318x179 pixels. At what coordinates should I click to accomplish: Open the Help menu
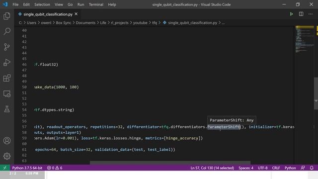coord(112,4)
